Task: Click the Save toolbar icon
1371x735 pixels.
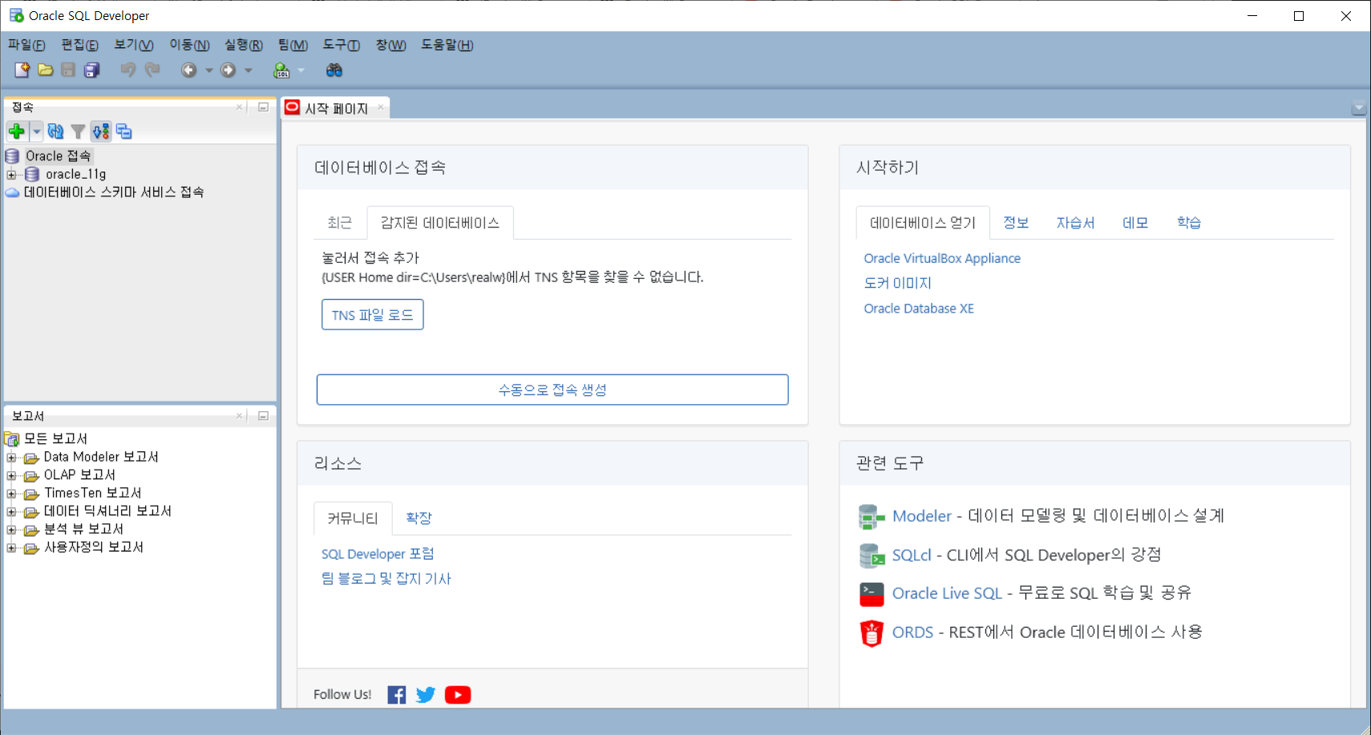Action: (68, 70)
